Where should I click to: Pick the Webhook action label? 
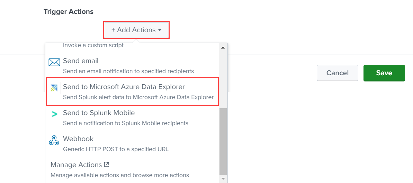click(78, 139)
